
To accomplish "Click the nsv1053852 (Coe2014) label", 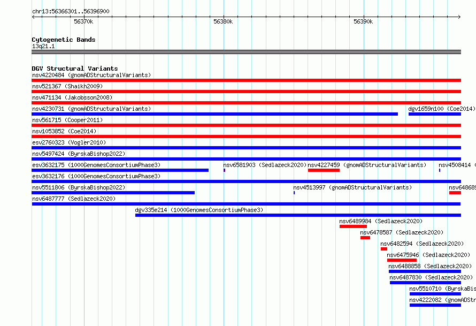I will [x=64, y=131].
